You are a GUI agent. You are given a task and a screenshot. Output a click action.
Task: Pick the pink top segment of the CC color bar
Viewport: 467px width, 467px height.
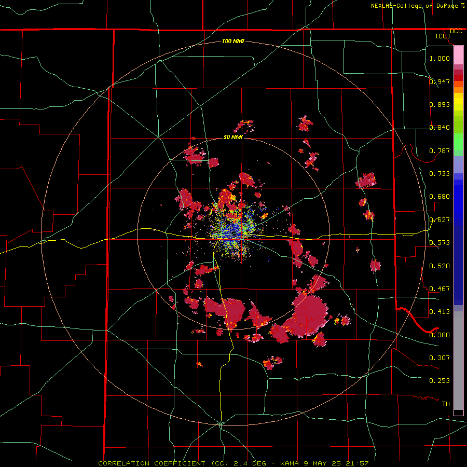458,56
